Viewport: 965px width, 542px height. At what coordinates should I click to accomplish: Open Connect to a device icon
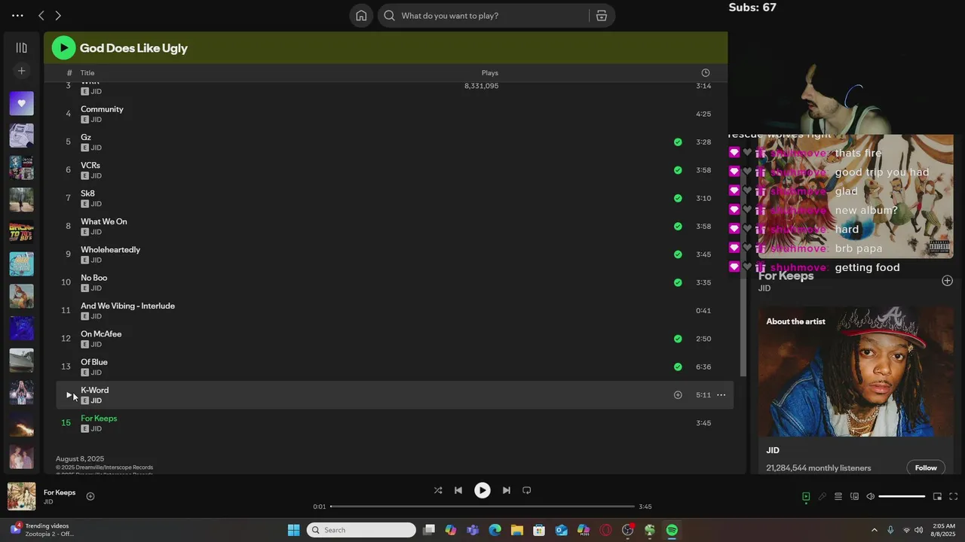pos(854,496)
